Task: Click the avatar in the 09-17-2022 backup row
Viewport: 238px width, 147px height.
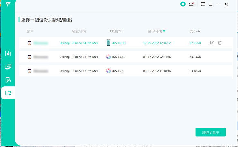Action: pyautogui.click(x=30, y=57)
